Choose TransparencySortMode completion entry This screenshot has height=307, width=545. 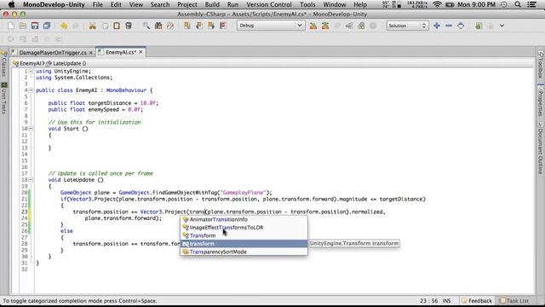pos(244,252)
